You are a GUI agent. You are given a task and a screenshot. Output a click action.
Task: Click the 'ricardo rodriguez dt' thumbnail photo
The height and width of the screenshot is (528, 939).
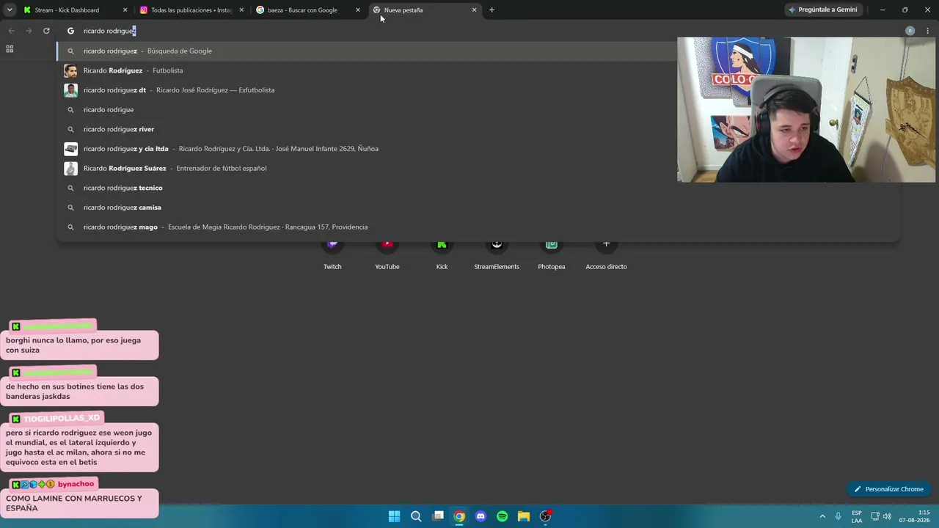70,90
